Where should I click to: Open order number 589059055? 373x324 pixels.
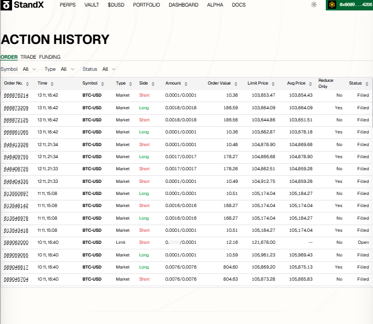click(x=16, y=255)
